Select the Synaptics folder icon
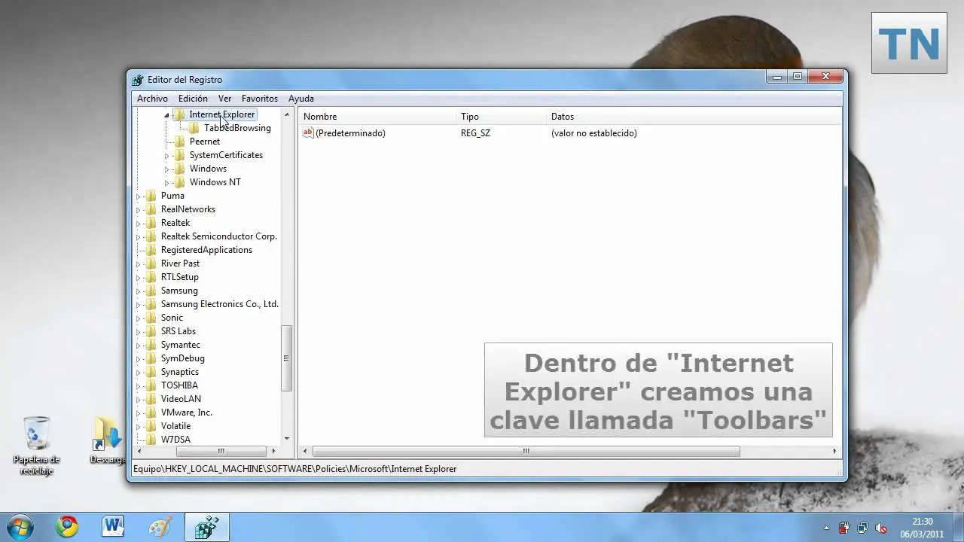This screenshot has width=964, height=542. [151, 372]
